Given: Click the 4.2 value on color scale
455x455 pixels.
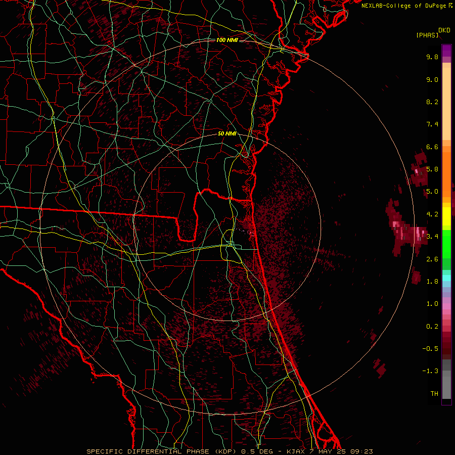Looking at the screenshot, I should coord(432,214).
